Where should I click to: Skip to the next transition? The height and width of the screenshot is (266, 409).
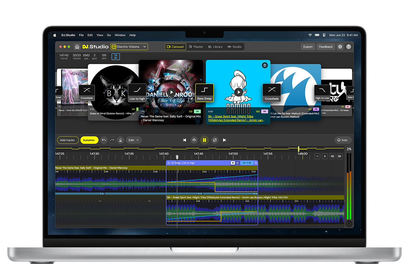pos(224,140)
